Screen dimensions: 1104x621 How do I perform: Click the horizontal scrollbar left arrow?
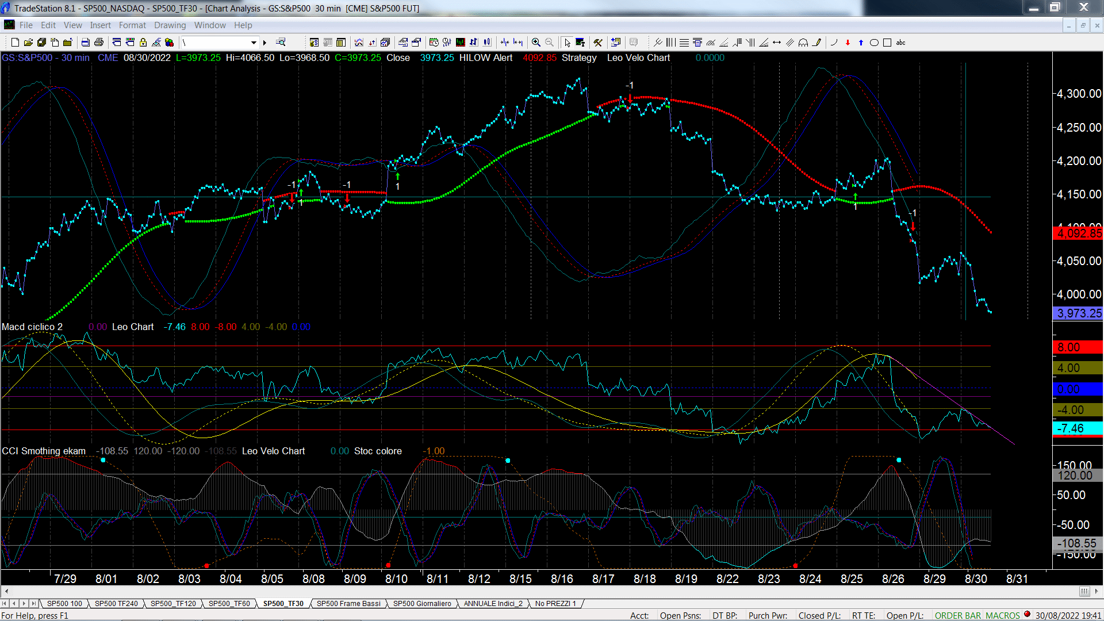click(x=6, y=591)
